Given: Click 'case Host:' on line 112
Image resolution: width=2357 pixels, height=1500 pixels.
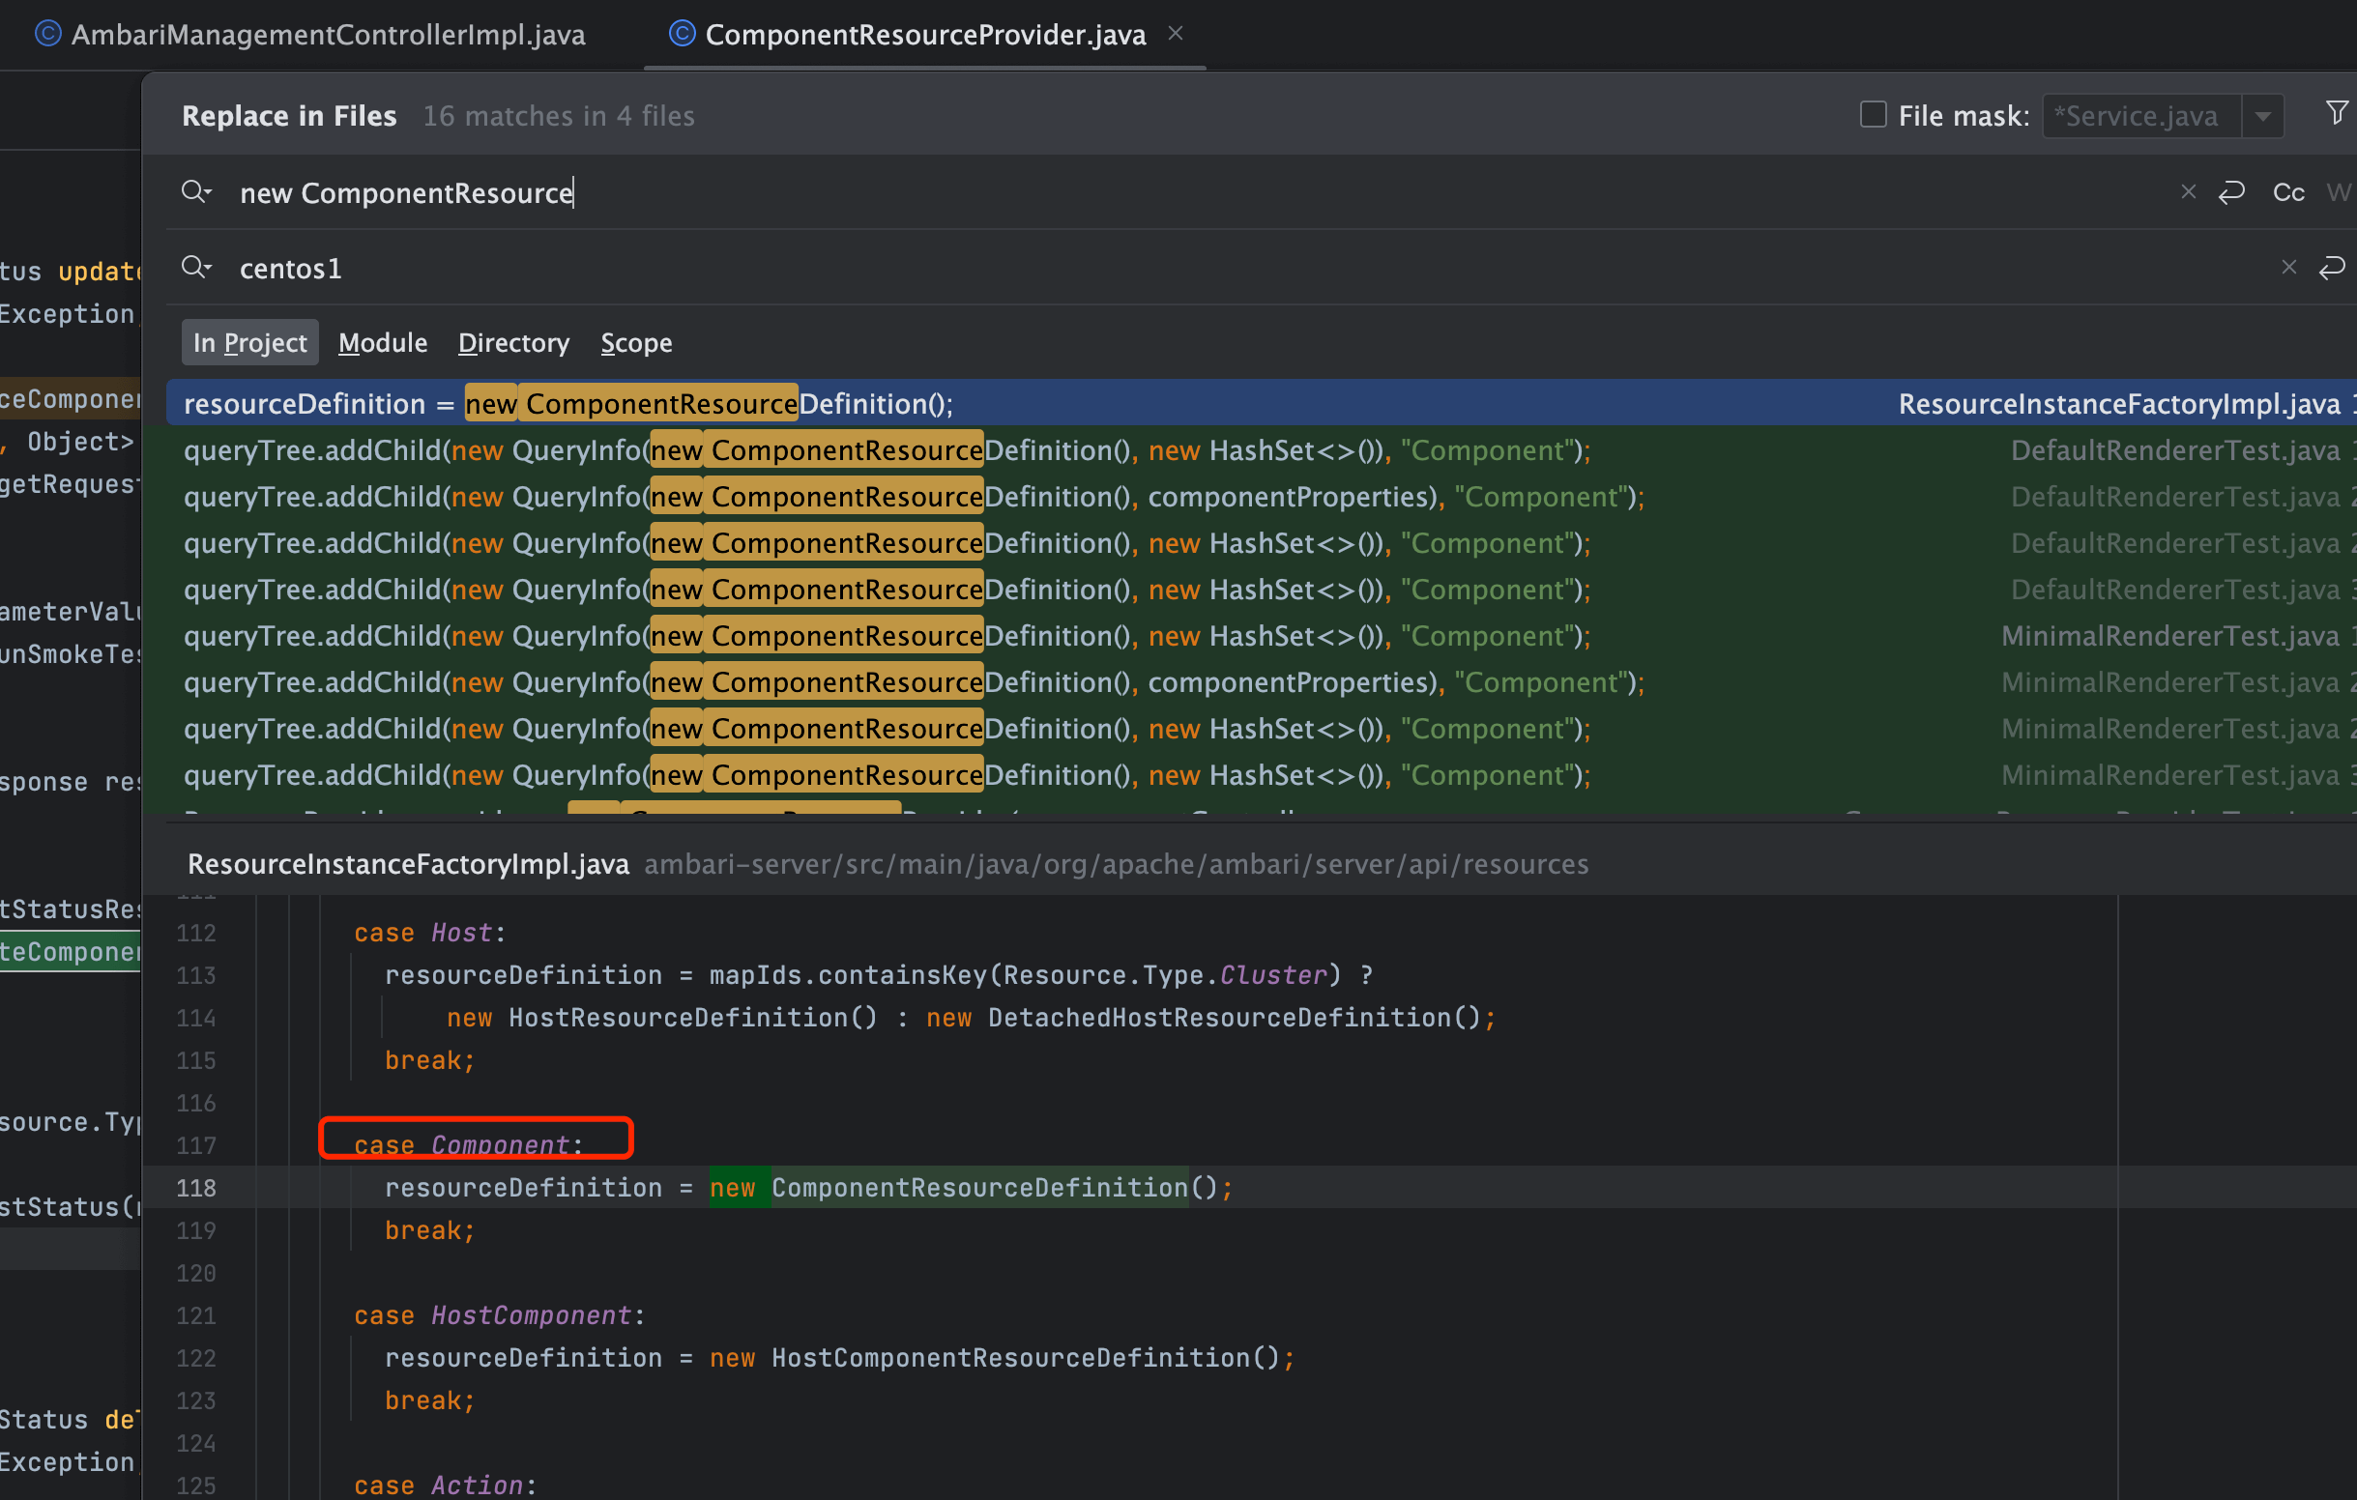Looking at the screenshot, I should coord(429,933).
